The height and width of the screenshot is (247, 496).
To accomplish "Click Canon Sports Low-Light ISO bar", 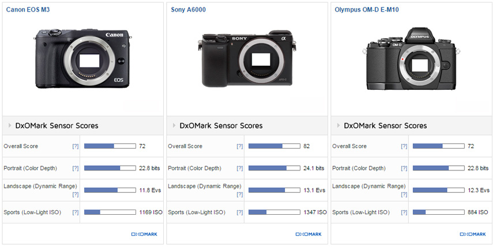I will 110,212.
